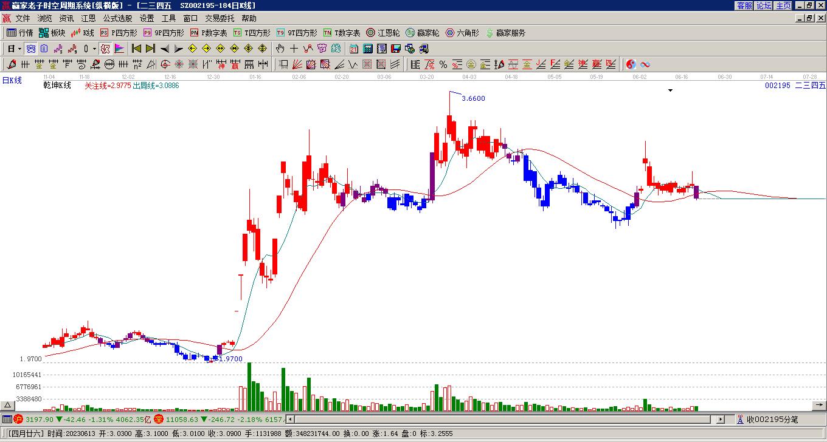Viewport: 827px width, 442px height.
Task: Jump to first bar with skip-start arrow
Action: pos(137,49)
